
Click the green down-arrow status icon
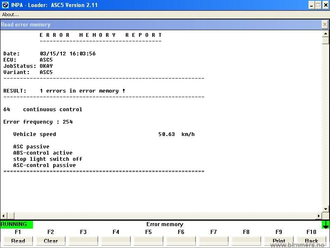click(325, 224)
